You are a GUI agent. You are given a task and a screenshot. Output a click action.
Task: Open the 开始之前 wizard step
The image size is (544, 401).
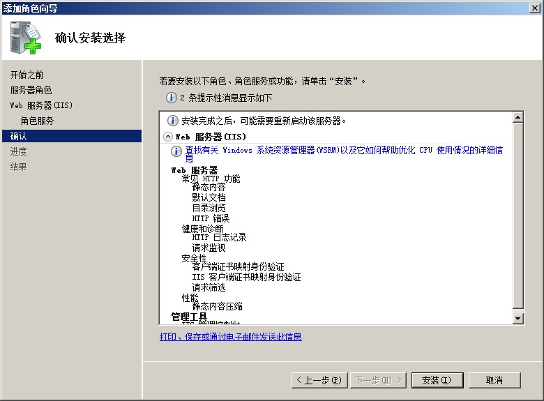pos(27,75)
